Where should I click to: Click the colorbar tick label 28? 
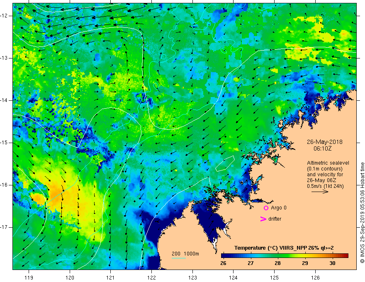click(277, 263)
